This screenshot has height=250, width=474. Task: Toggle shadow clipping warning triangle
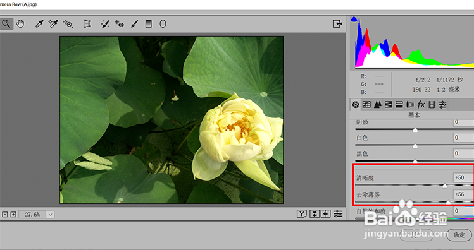tap(354, 20)
